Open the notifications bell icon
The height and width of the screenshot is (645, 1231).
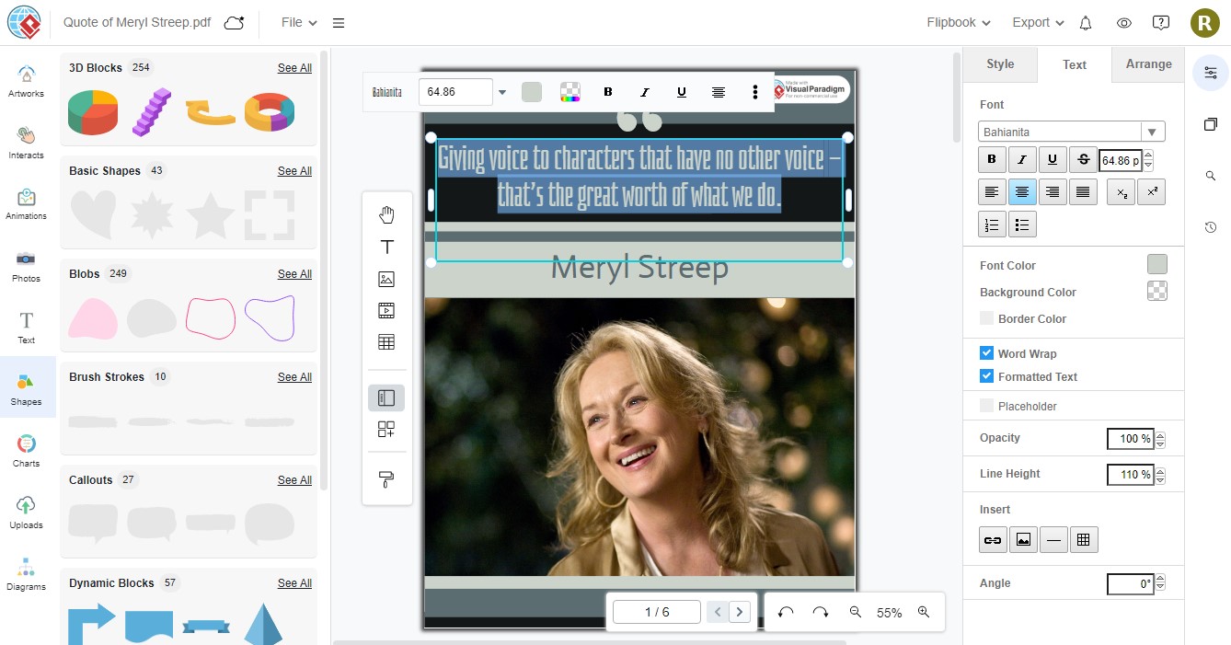point(1086,23)
